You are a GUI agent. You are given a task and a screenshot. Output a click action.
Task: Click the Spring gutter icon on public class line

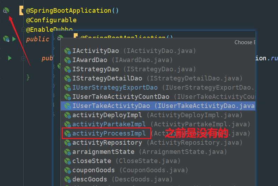(x=6, y=39)
